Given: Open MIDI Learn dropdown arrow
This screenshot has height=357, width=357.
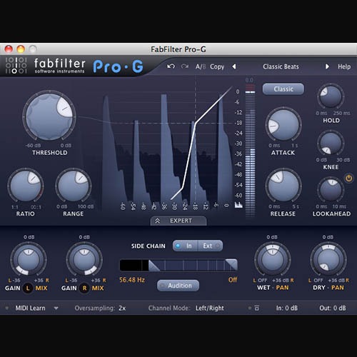Looking at the screenshot, I should coord(56,308).
